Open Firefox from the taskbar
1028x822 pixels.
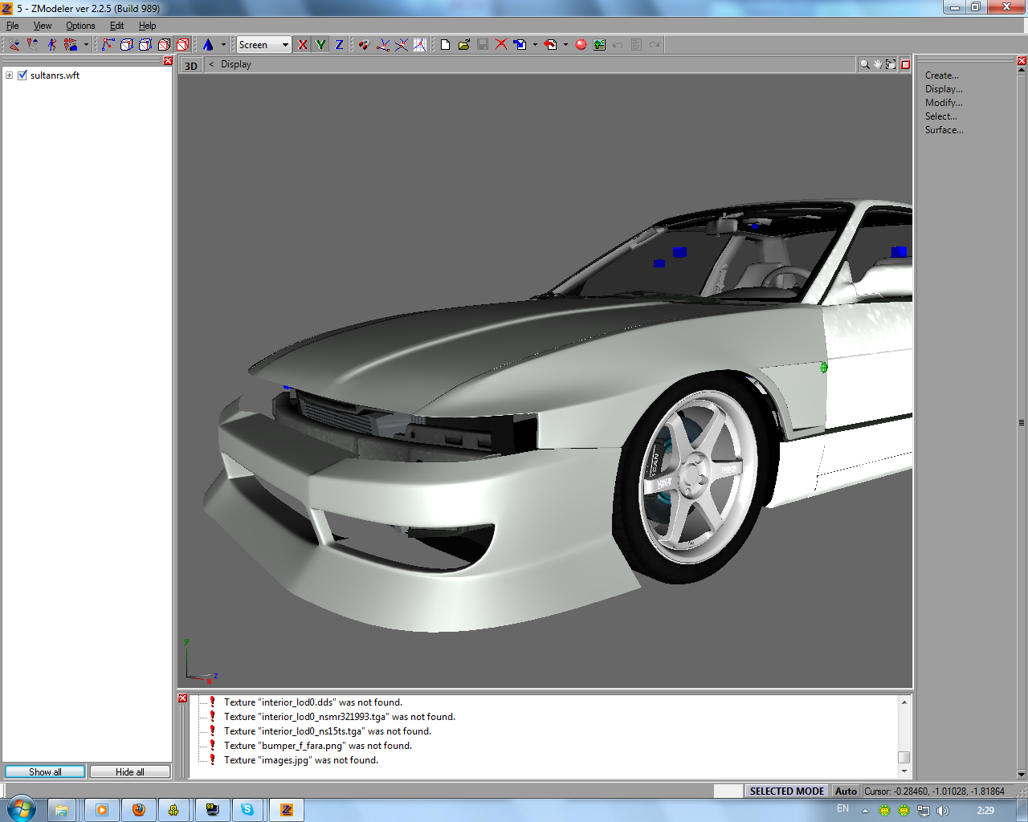click(138, 810)
